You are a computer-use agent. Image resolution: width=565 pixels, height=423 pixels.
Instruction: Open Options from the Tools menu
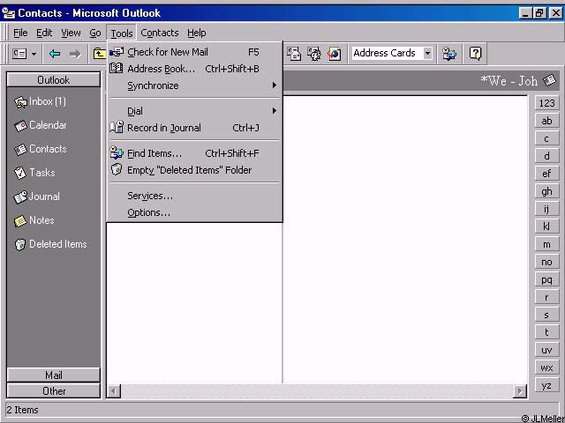coord(194,212)
